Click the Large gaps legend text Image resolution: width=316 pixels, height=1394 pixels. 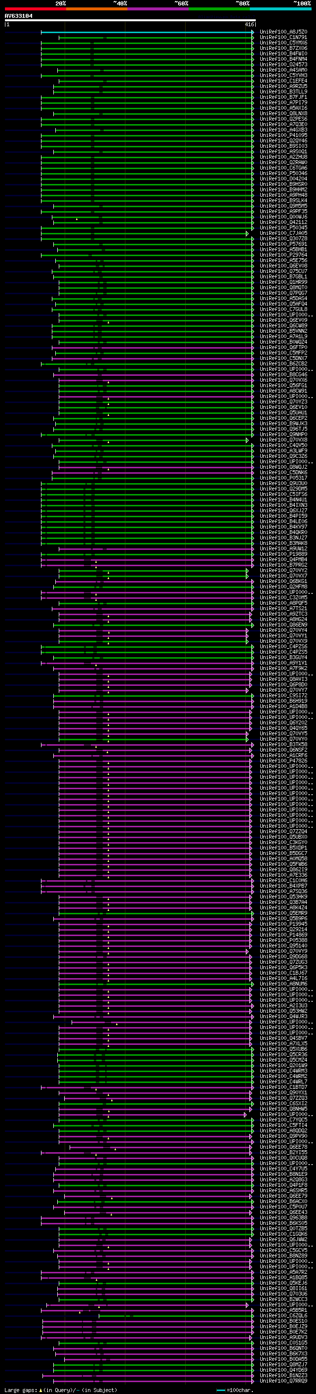pos(61,1390)
